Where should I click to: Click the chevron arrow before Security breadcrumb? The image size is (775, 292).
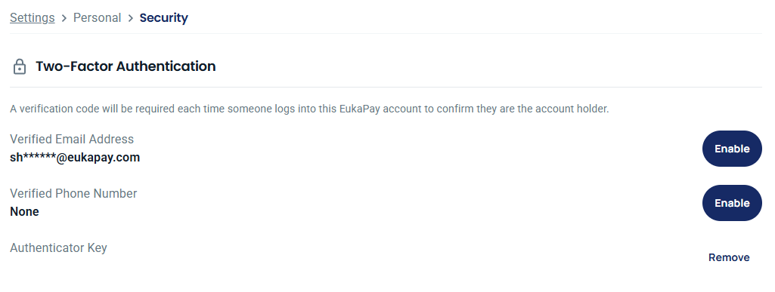tap(131, 18)
